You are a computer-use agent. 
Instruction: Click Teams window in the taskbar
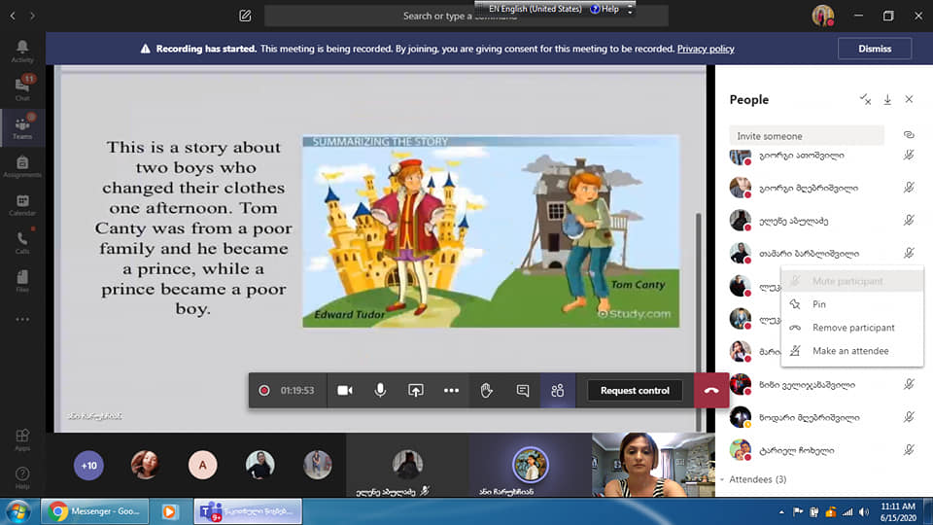248,511
